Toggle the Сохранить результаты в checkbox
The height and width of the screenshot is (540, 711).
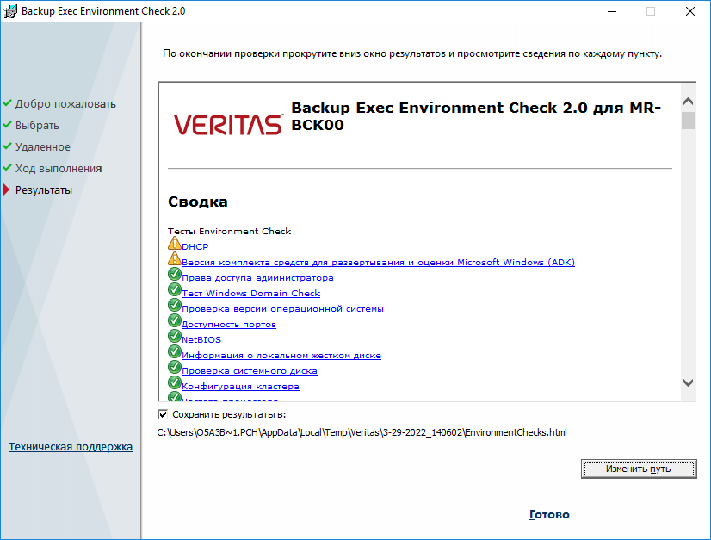(163, 414)
